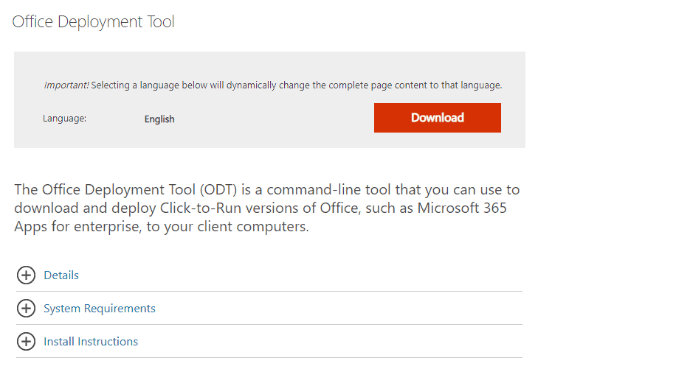This screenshot has height=383, width=690.
Task: Click the (ODT) abbreviation in description
Action: click(x=218, y=190)
